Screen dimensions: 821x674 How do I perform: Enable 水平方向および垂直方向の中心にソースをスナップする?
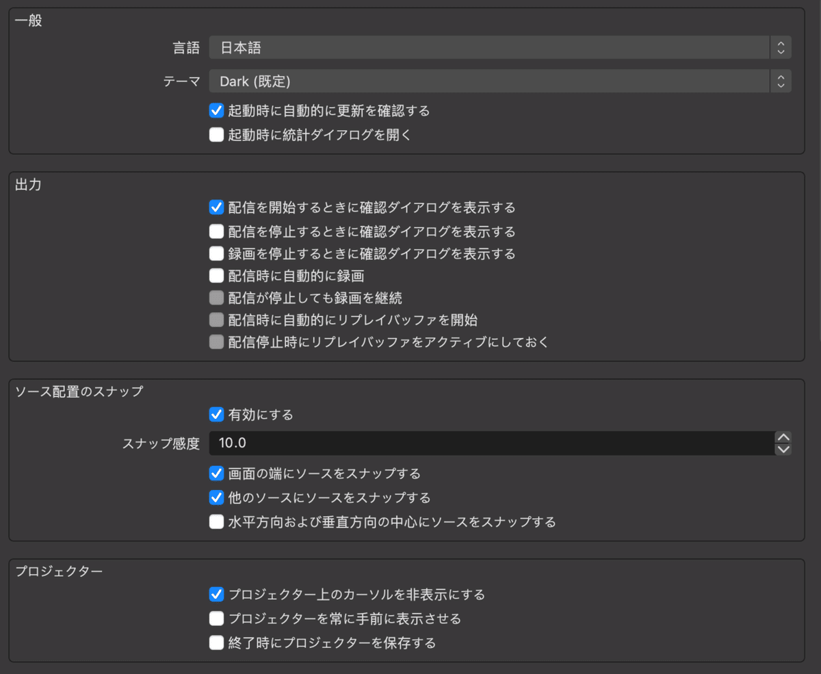217,522
